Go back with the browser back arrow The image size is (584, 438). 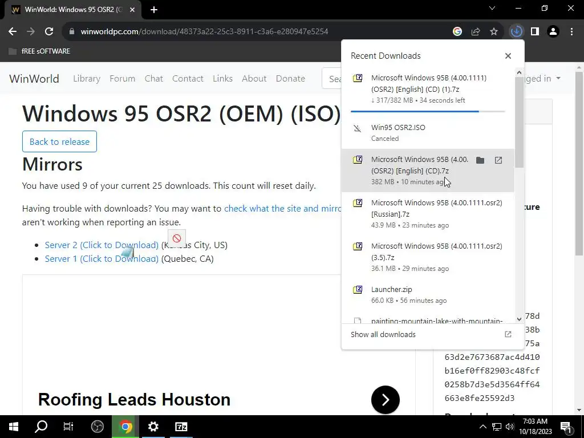coord(13,32)
